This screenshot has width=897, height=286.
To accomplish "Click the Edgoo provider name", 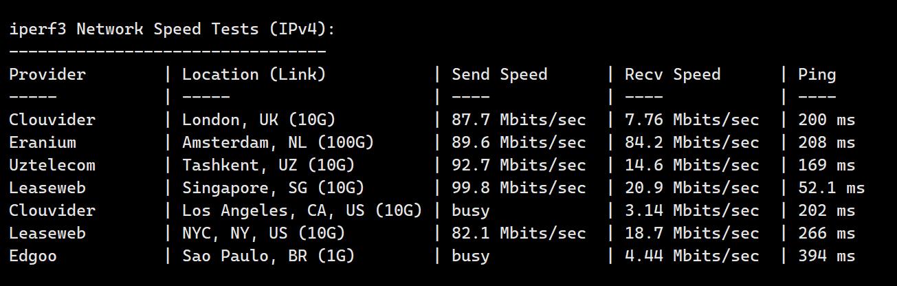I will tap(33, 256).
